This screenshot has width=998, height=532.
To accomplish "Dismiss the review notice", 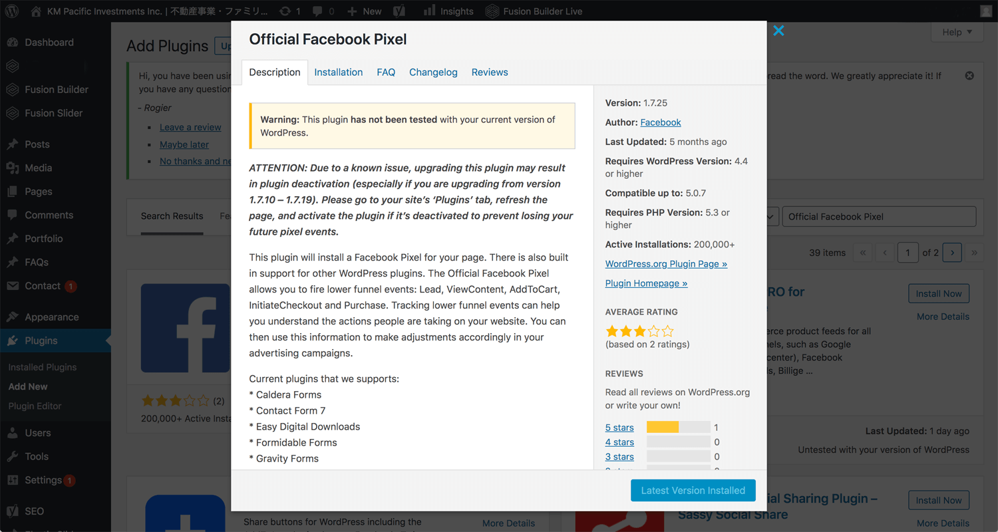I will click(x=969, y=76).
